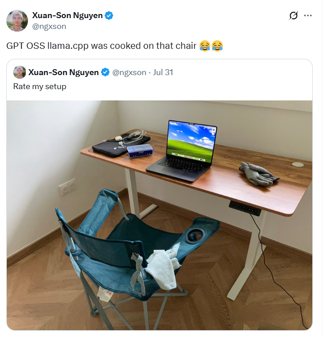Click the desk height control panel in photo
Viewport: 329px width, 337px height.
[245, 208]
